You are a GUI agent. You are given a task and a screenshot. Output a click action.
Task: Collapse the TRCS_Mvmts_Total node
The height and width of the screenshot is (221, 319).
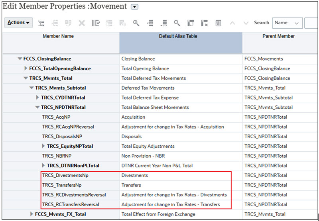(26, 78)
